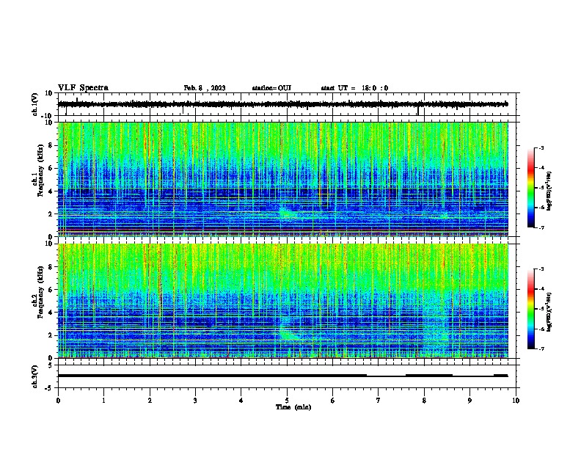
Task: Click the ch.1 voltage waveform trace
Action: 282,104
